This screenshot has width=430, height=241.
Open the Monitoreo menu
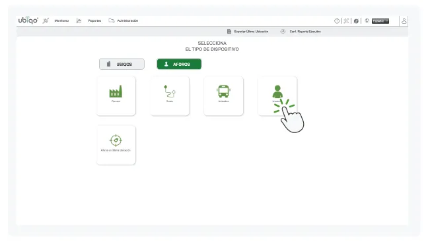[x=61, y=21]
